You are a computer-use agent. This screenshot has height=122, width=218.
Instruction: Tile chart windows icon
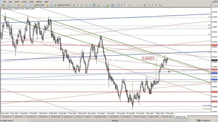point(94,5)
